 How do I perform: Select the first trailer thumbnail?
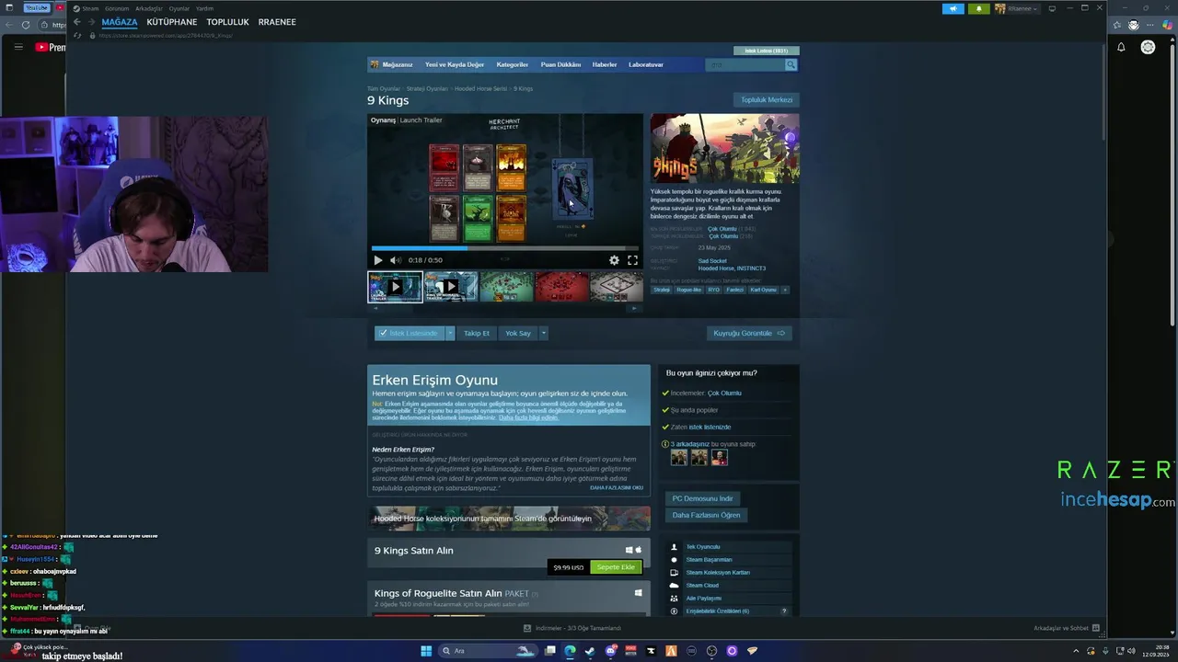pos(395,287)
